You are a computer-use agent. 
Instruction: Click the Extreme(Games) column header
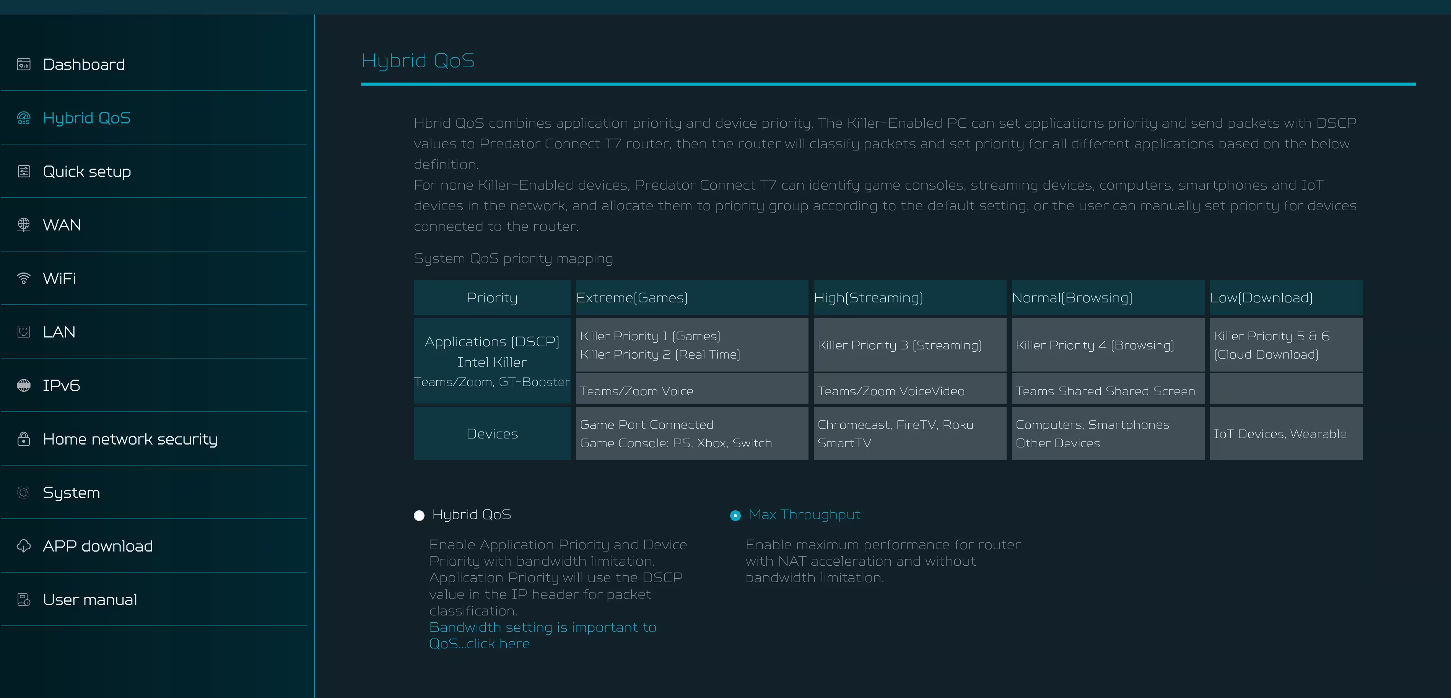pos(692,298)
